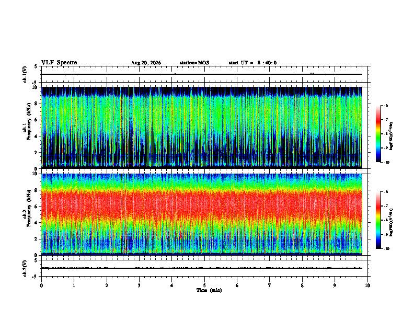Click the Time (min) axis label
Viewport: 414px width, 320px height.
coord(209,290)
